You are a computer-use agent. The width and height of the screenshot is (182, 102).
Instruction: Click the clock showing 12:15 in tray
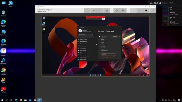pos(174,100)
